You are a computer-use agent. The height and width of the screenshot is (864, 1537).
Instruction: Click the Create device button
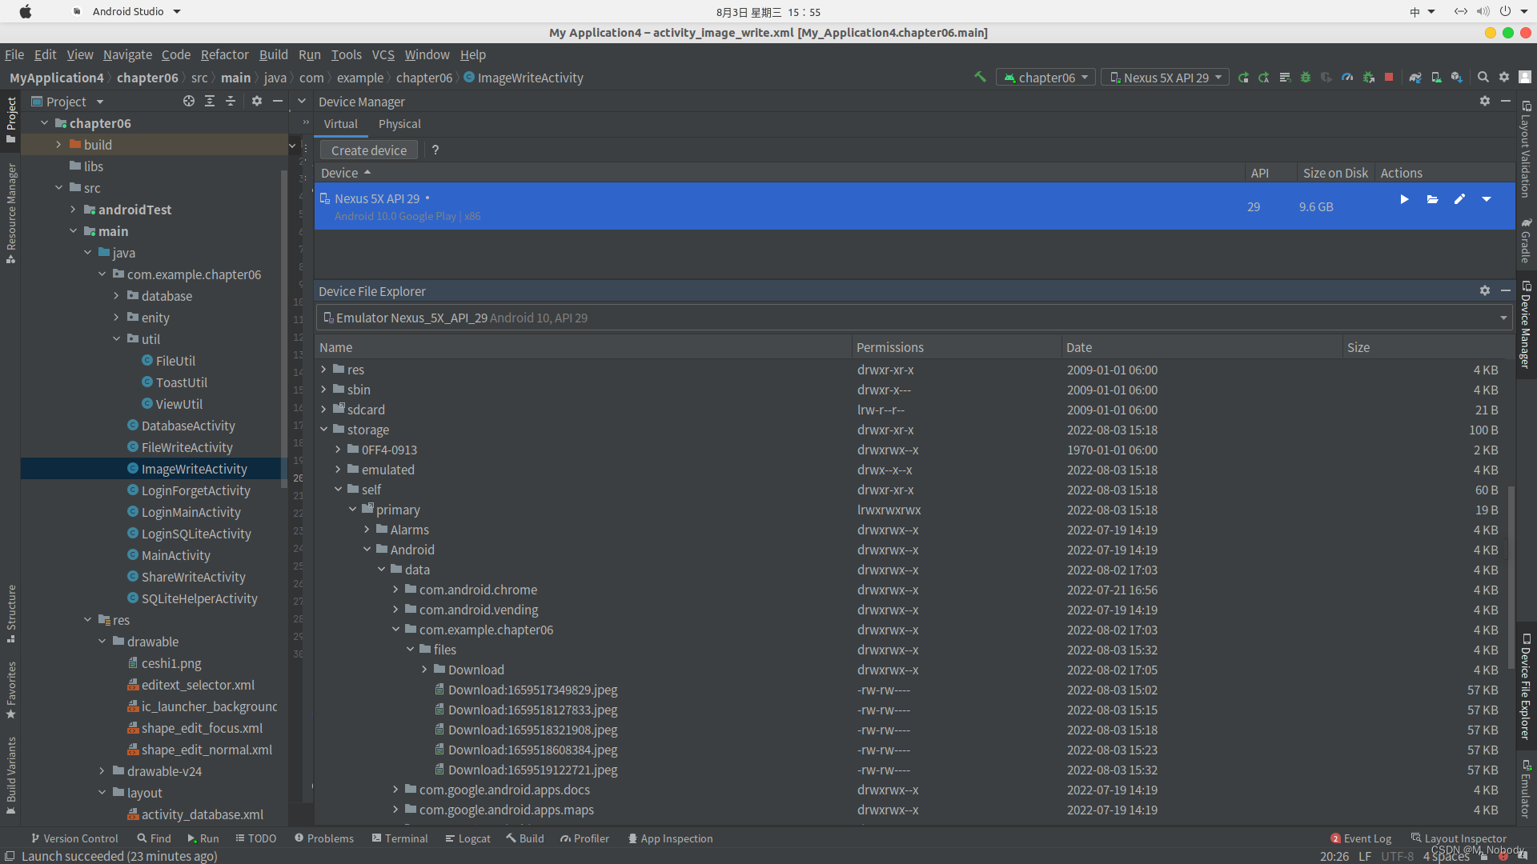pos(368,150)
